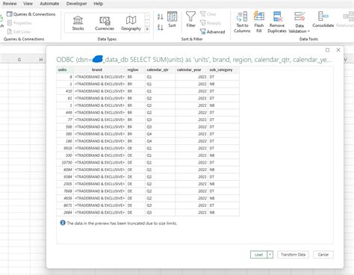
Task: Click the units cell showing 449
Action: [65, 113]
